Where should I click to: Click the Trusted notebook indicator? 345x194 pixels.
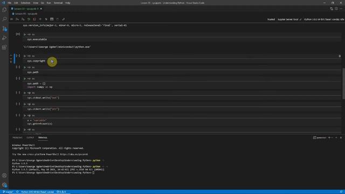click(x=271, y=19)
